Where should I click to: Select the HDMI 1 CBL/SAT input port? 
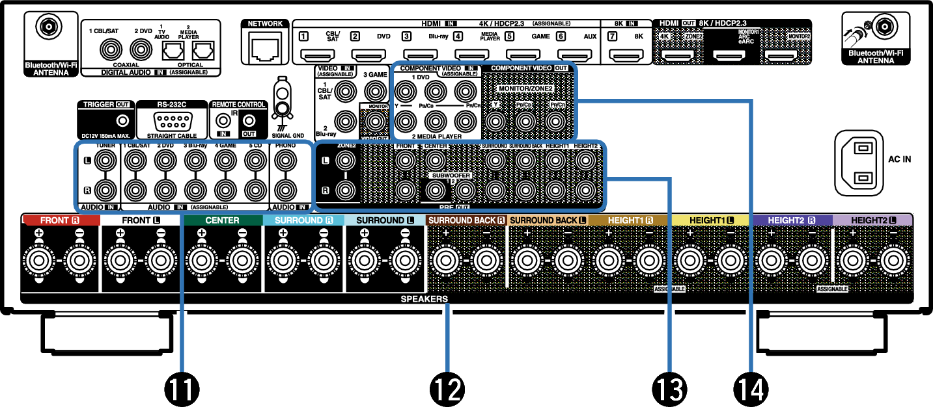pos(316,55)
